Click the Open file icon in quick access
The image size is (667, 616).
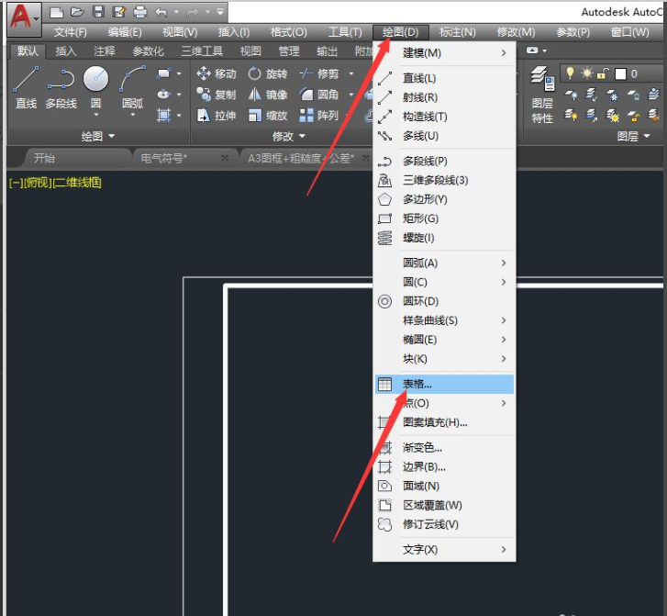coord(77,12)
